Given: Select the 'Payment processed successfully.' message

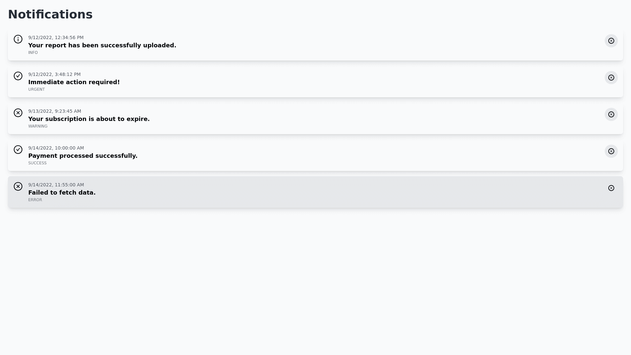Looking at the screenshot, I should (83, 156).
